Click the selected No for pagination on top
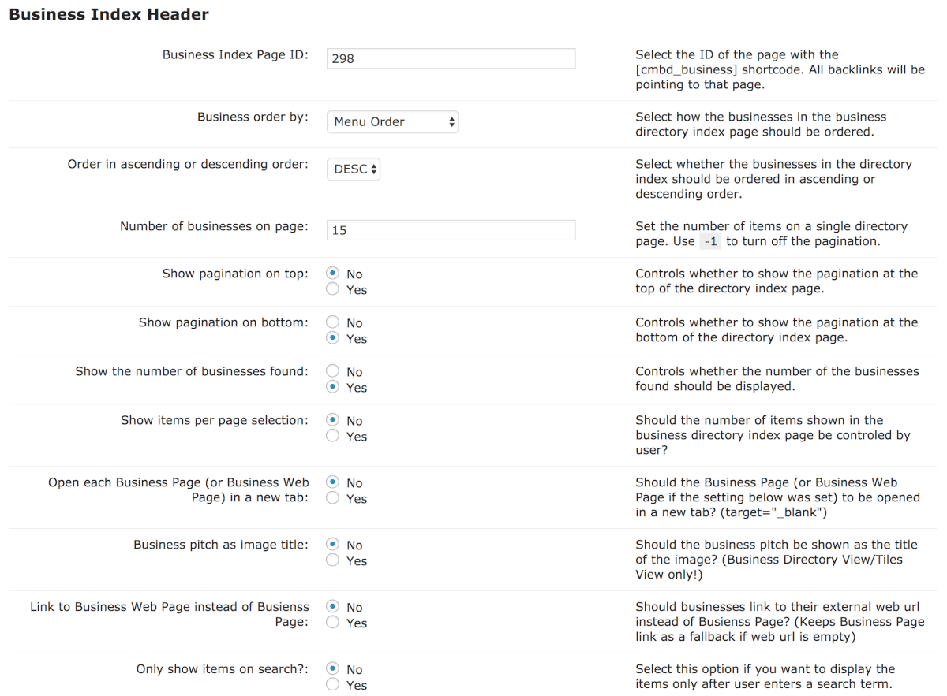 (x=333, y=274)
